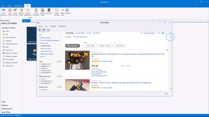Screen dimensions: 209x117
Task: Select the Buy It Now listings tab
Action: pos(96,33)
